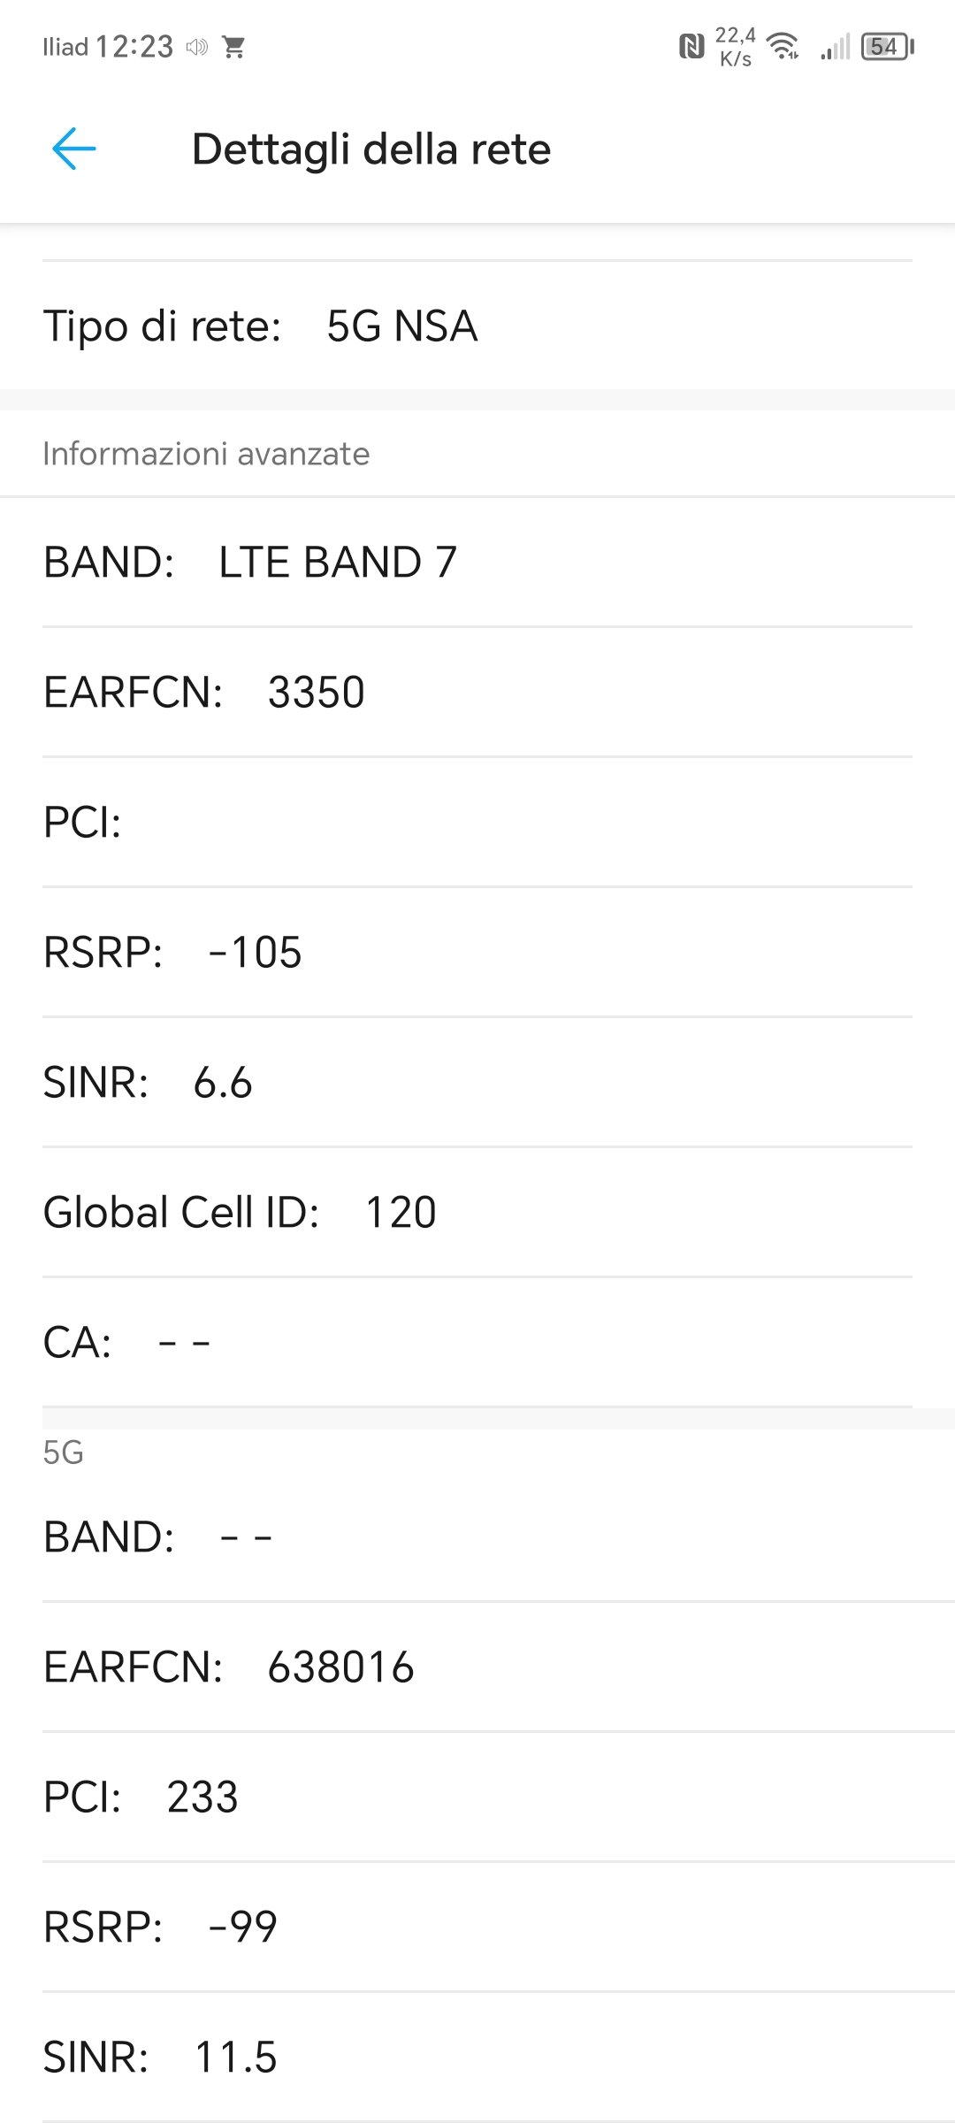Tap the NFC status icon
The height and width of the screenshot is (2123, 955).
[691, 46]
